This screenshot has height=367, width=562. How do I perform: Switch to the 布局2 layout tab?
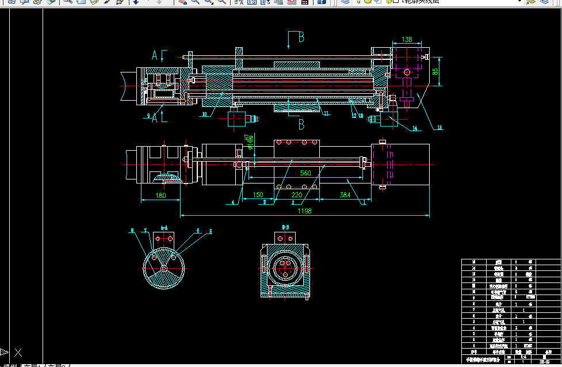pos(58,366)
